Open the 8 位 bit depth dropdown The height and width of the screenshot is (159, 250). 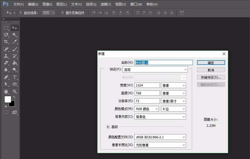point(174,109)
